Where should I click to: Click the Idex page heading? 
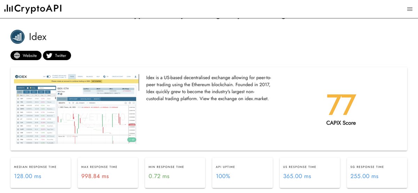point(38,37)
